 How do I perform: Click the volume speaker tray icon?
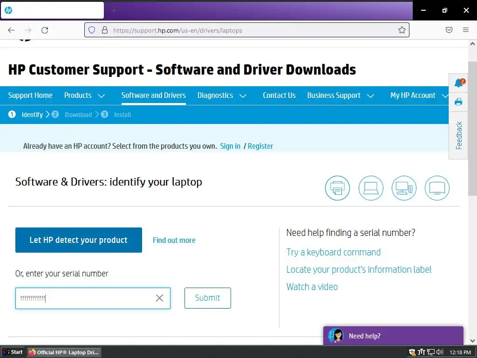point(440,352)
